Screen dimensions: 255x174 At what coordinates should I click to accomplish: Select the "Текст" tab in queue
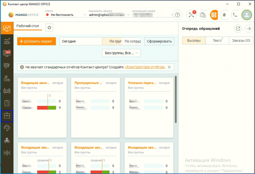[217, 41]
